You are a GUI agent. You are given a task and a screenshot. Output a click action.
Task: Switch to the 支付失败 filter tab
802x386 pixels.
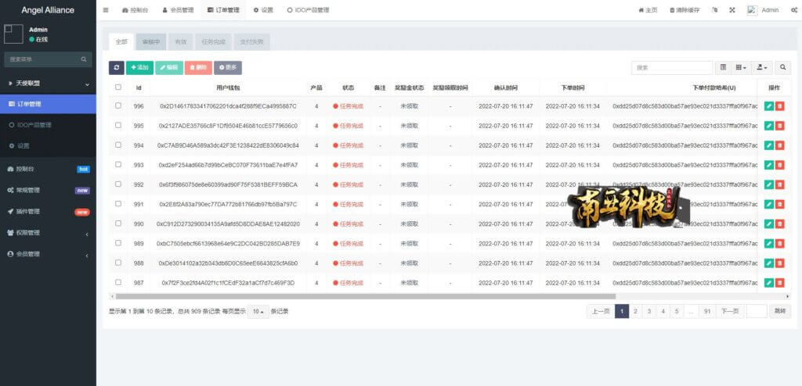pyautogui.click(x=251, y=42)
